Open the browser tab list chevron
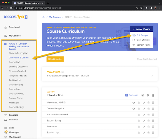Viewport: 162px width, 139px height. pos(159,3)
